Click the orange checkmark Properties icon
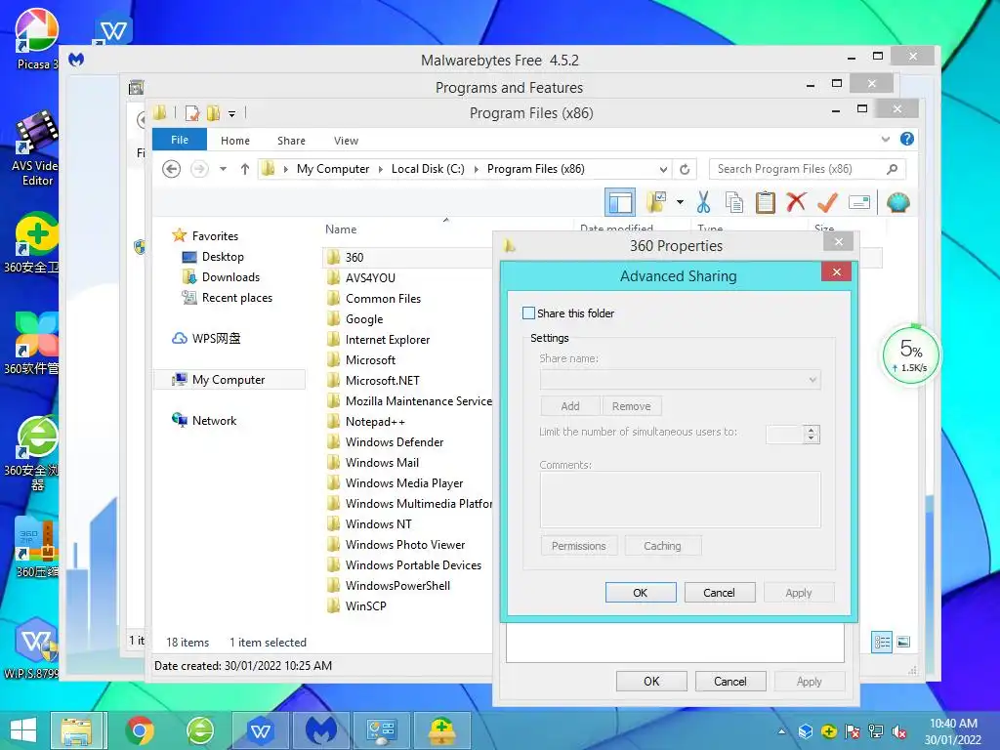This screenshot has height=750, width=1000. tap(827, 203)
